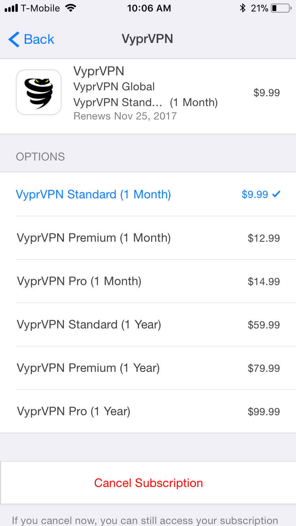Tap the VyprVPN snake app icon
The image size is (296, 526).
click(39, 92)
